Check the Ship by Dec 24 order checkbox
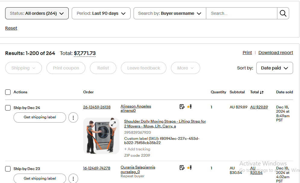Image resolution: width=300 pixels, height=183 pixels. click(x=8, y=108)
